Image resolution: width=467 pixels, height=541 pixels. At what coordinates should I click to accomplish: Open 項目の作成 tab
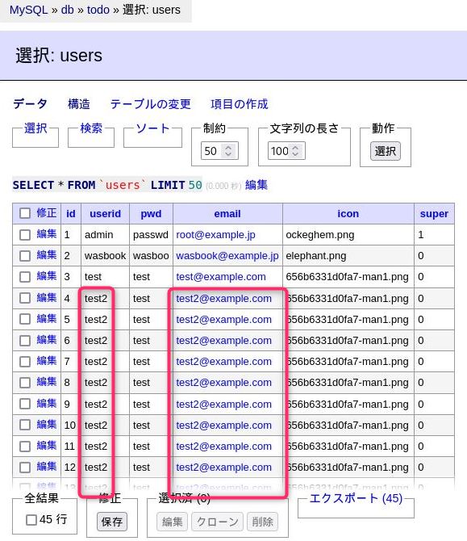click(x=240, y=104)
